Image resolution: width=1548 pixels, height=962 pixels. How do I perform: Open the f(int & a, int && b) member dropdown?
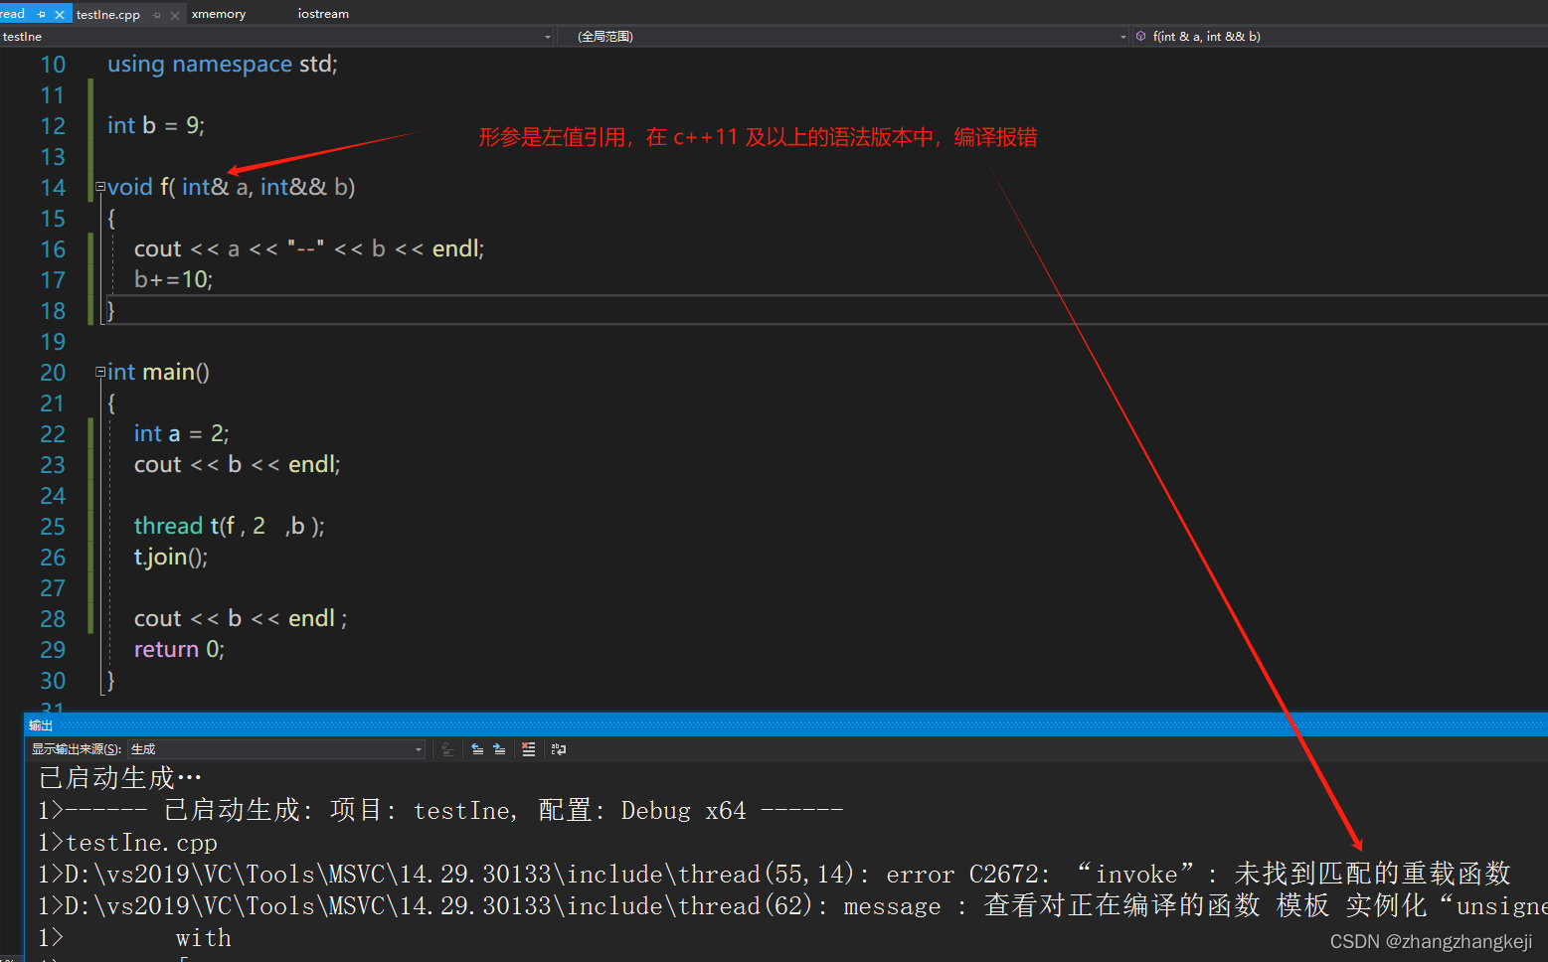[x=1340, y=37]
